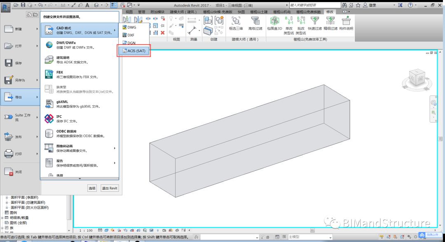
Task: Expand the CAD 格式 flyout arrow
Action: click(115, 30)
